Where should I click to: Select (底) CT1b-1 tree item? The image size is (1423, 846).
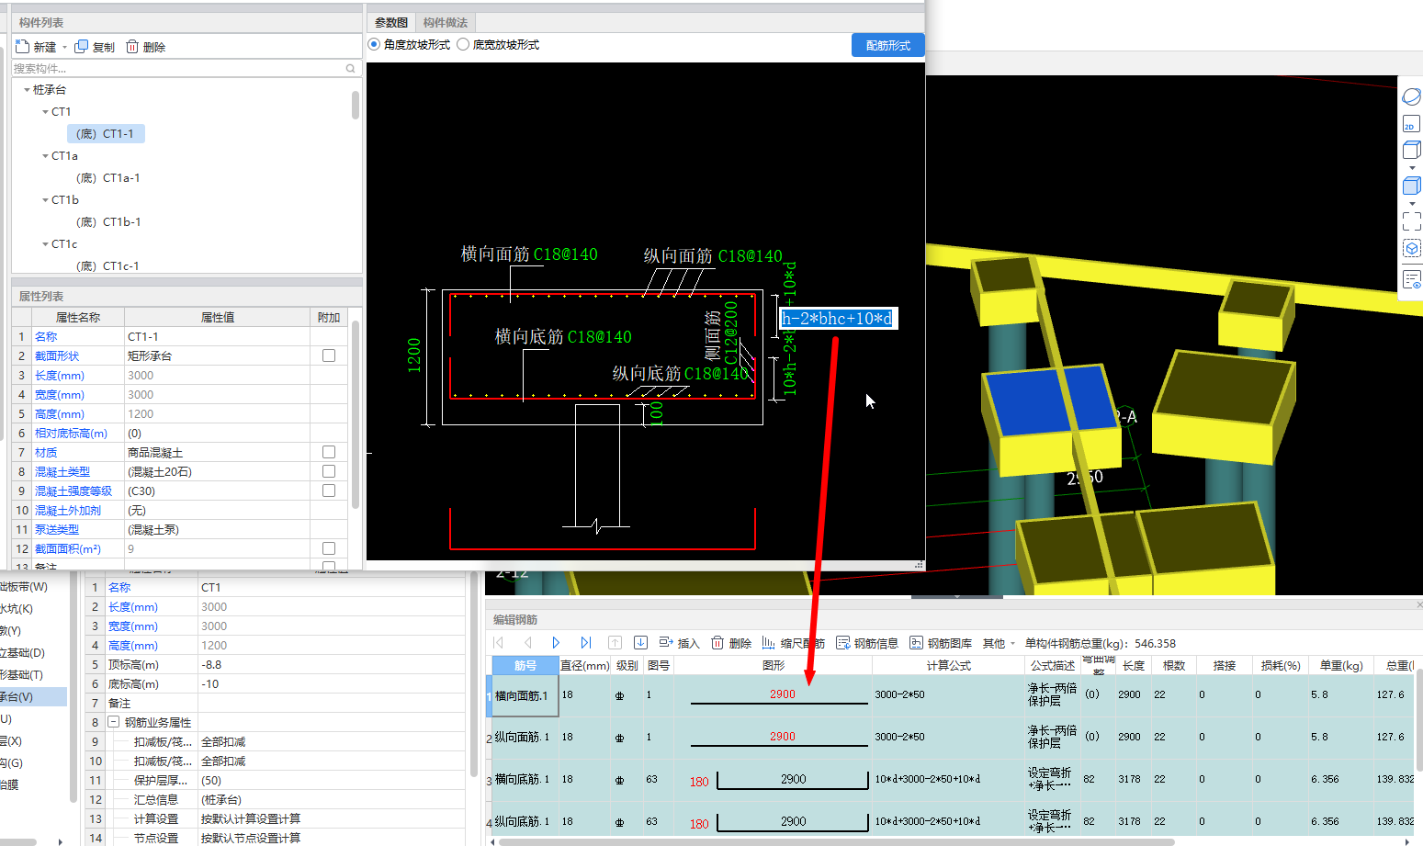(108, 222)
